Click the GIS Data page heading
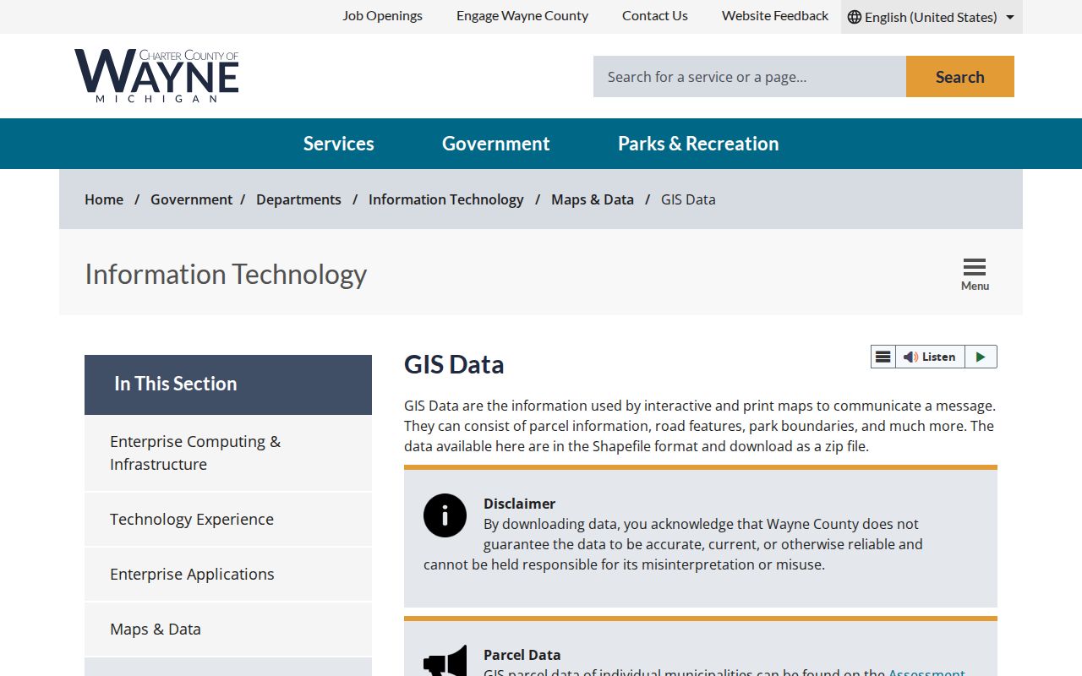 (x=454, y=364)
